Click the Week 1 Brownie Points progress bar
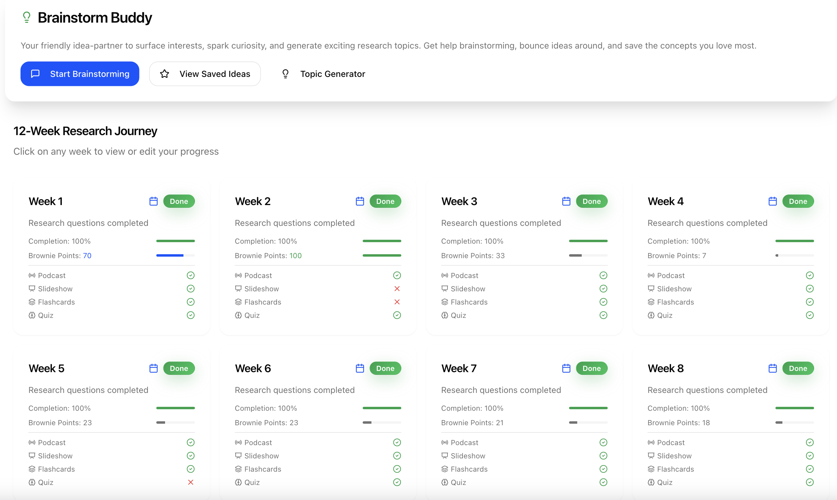This screenshot has width=837, height=500. 175,255
